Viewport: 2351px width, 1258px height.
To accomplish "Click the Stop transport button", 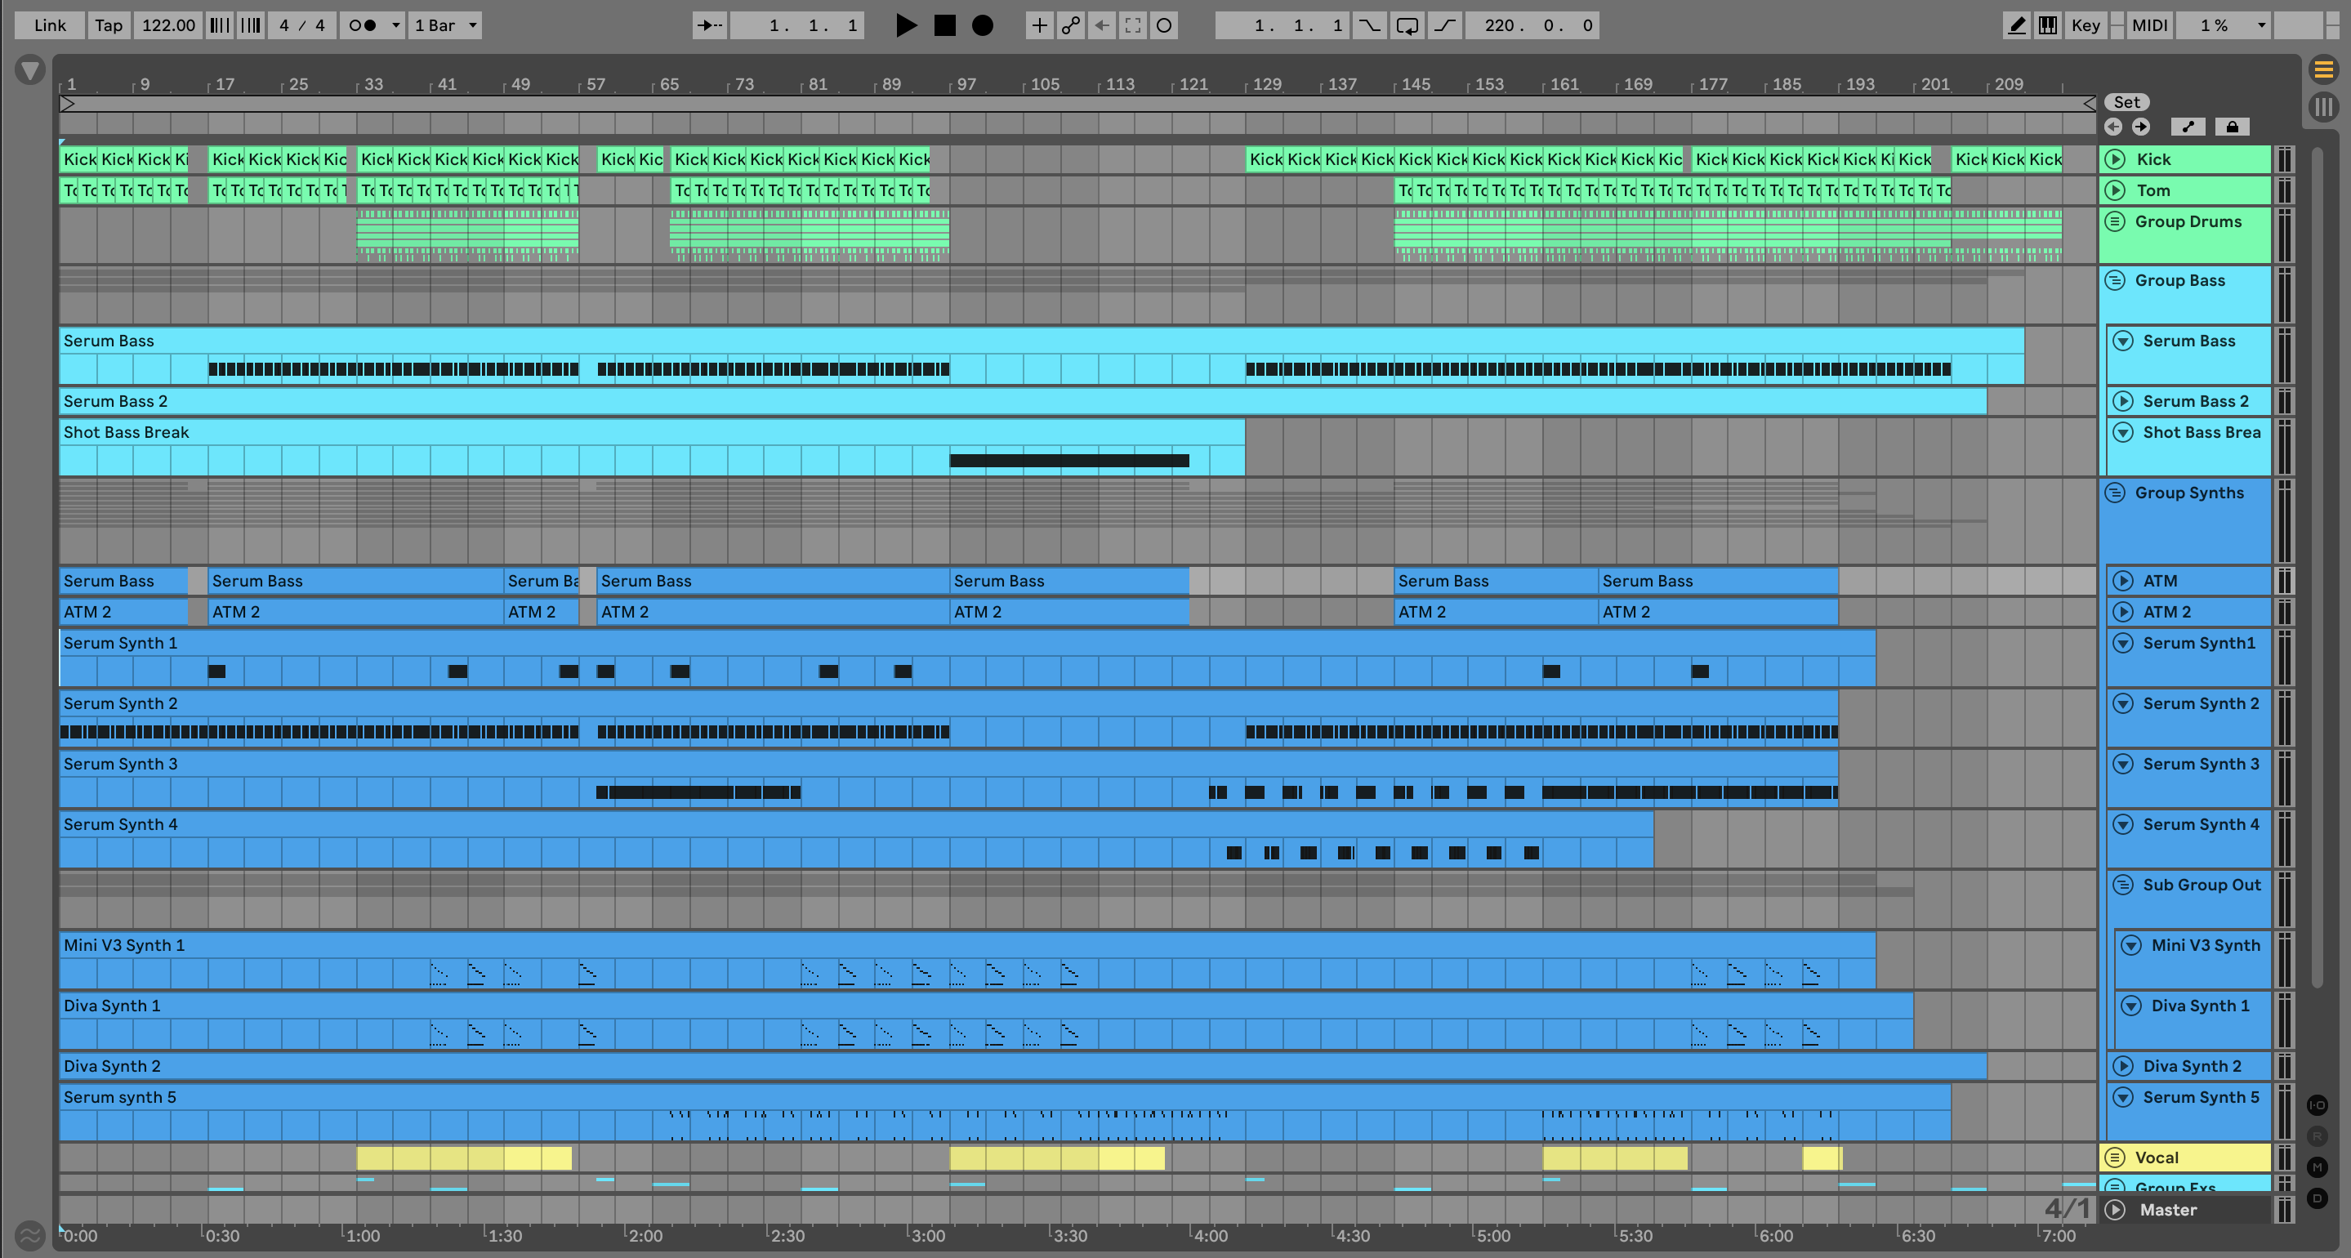I will 944,25.
